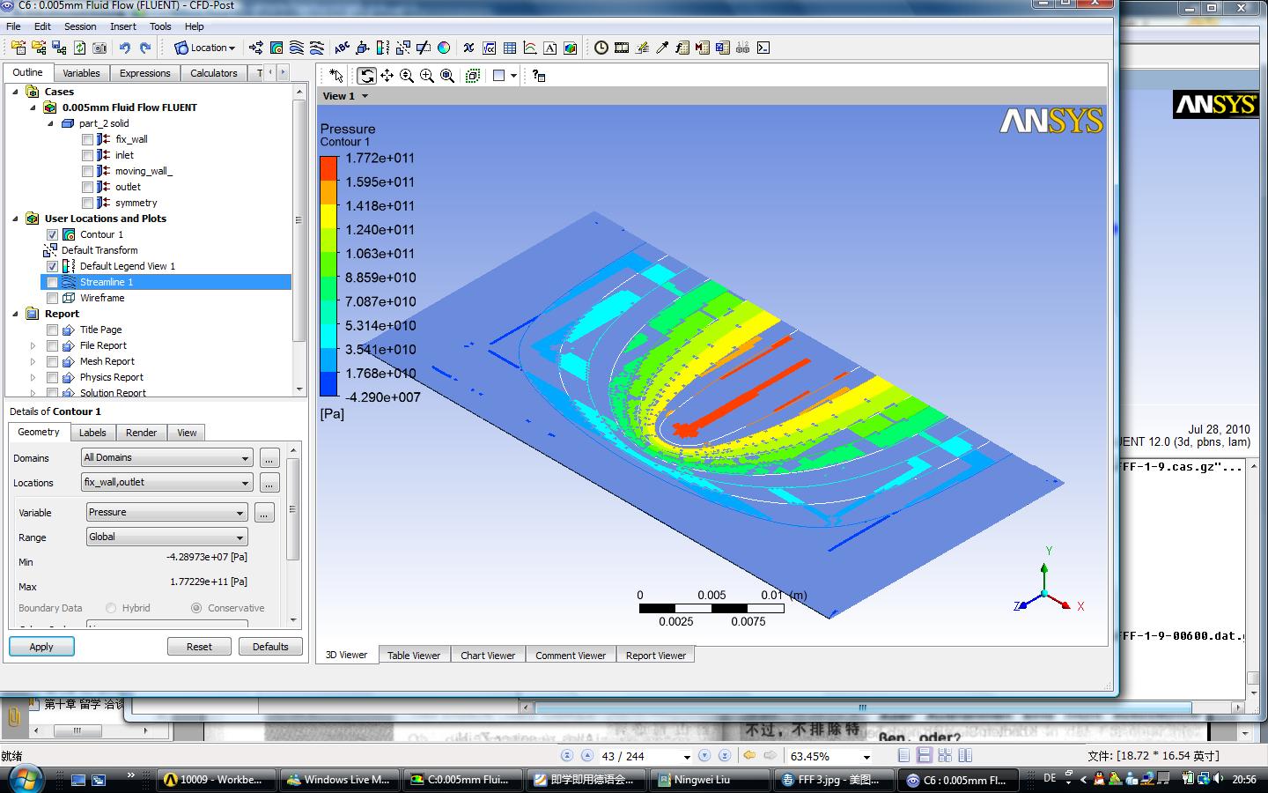Insert Text annotation (ABC icon)
Image resolution: width=1268 pixels, height=793 pixels.
click(342, 48)
